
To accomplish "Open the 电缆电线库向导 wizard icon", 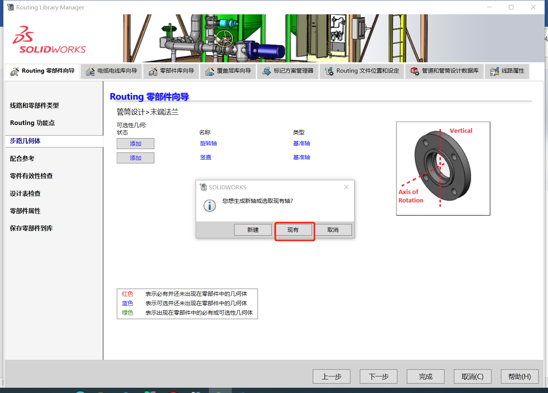I will (x=90, y=71).
